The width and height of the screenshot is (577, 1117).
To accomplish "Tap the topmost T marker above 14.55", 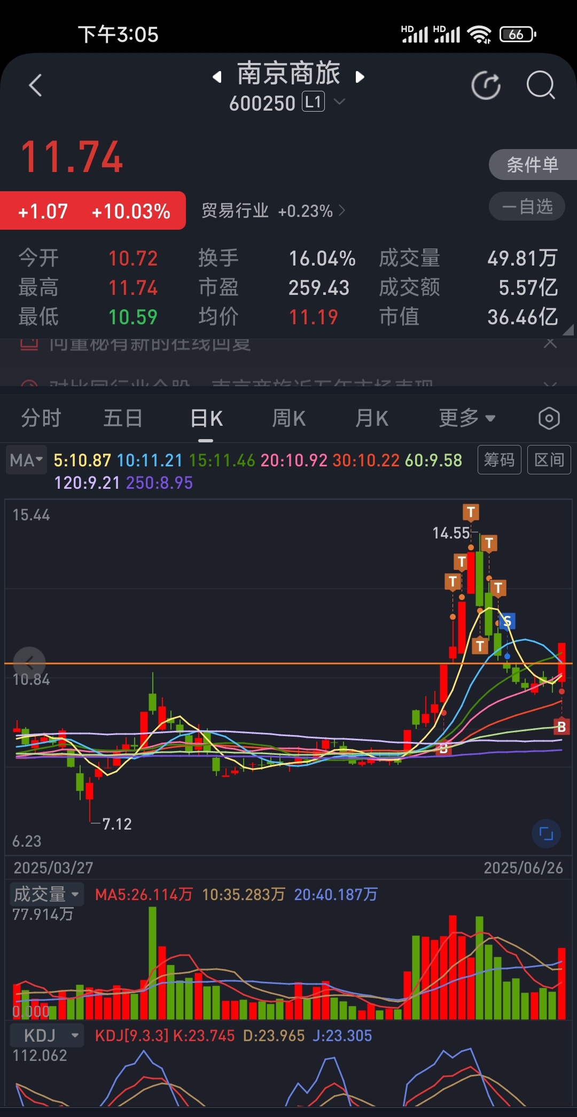I will coord(471,512).
